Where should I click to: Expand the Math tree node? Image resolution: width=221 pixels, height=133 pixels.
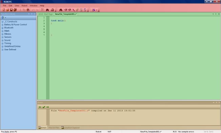coord(2,31)
